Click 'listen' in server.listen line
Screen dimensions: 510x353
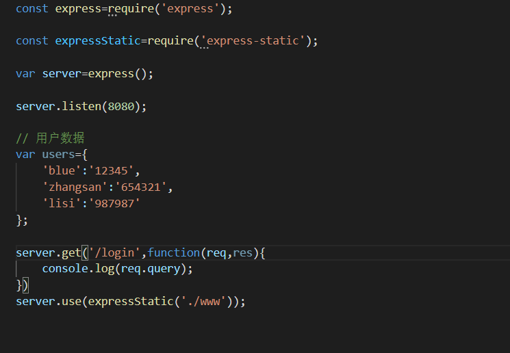tap(81, 106)
